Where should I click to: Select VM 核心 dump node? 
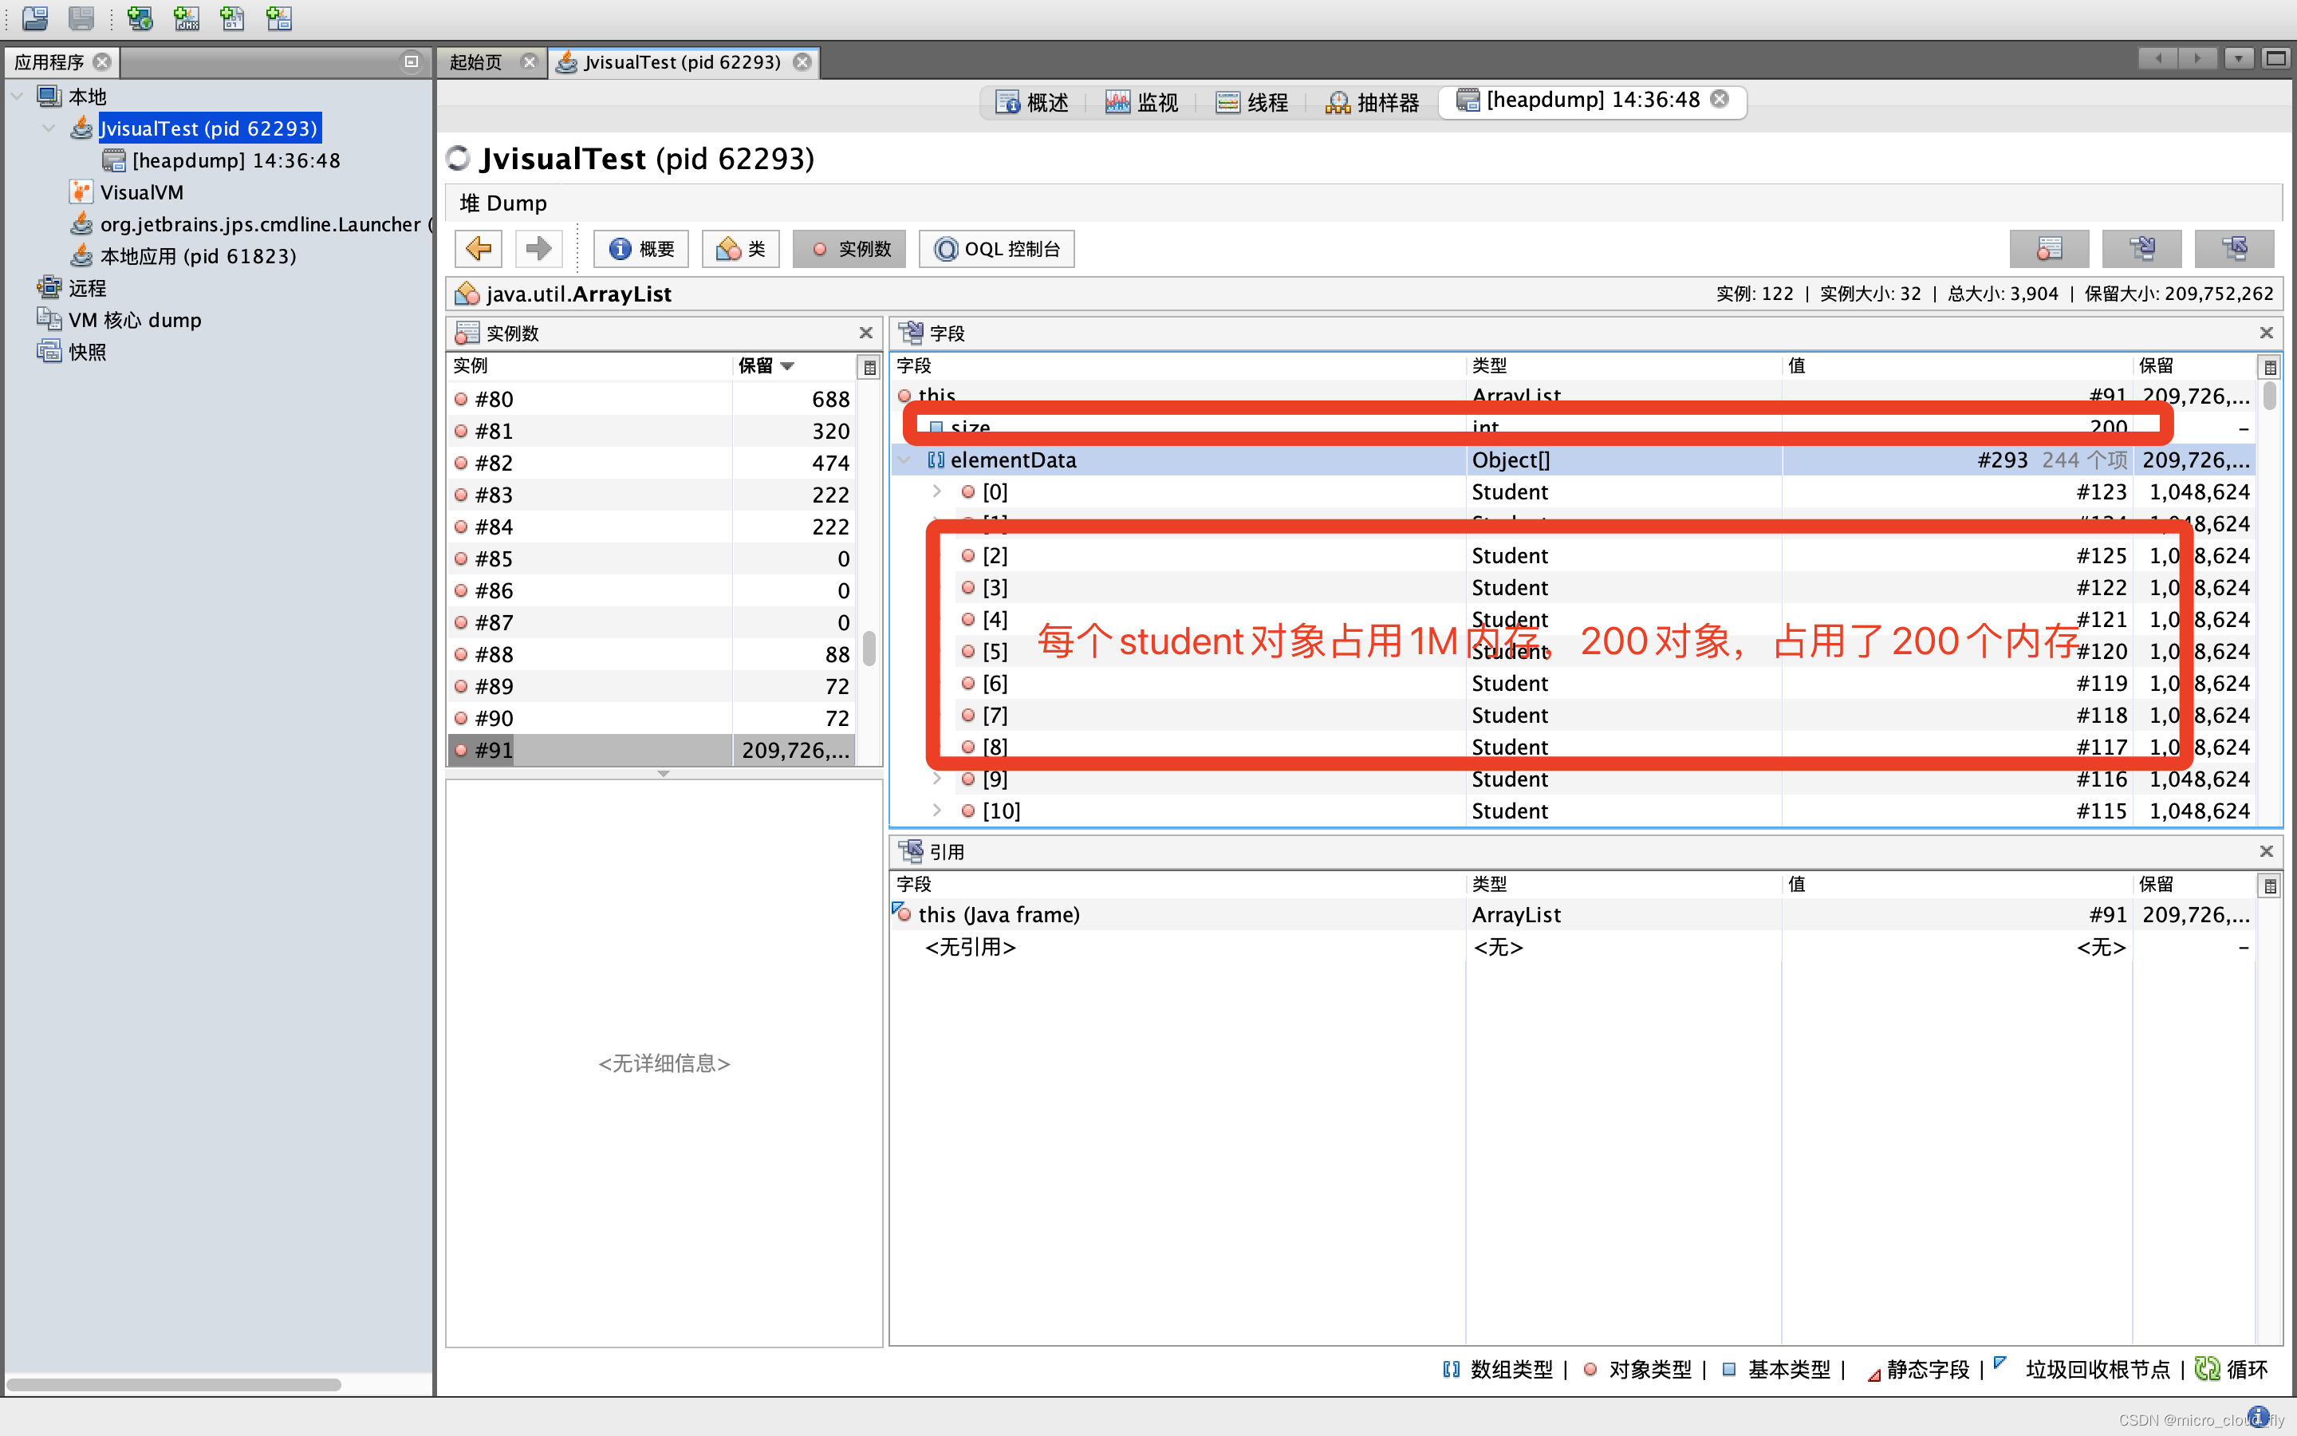tap(120, 320)
